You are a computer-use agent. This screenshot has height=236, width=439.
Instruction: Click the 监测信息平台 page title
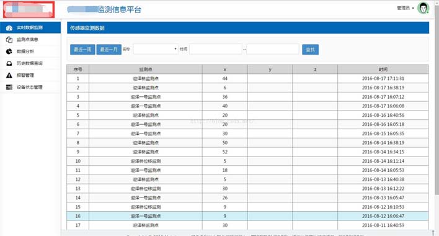120,9
